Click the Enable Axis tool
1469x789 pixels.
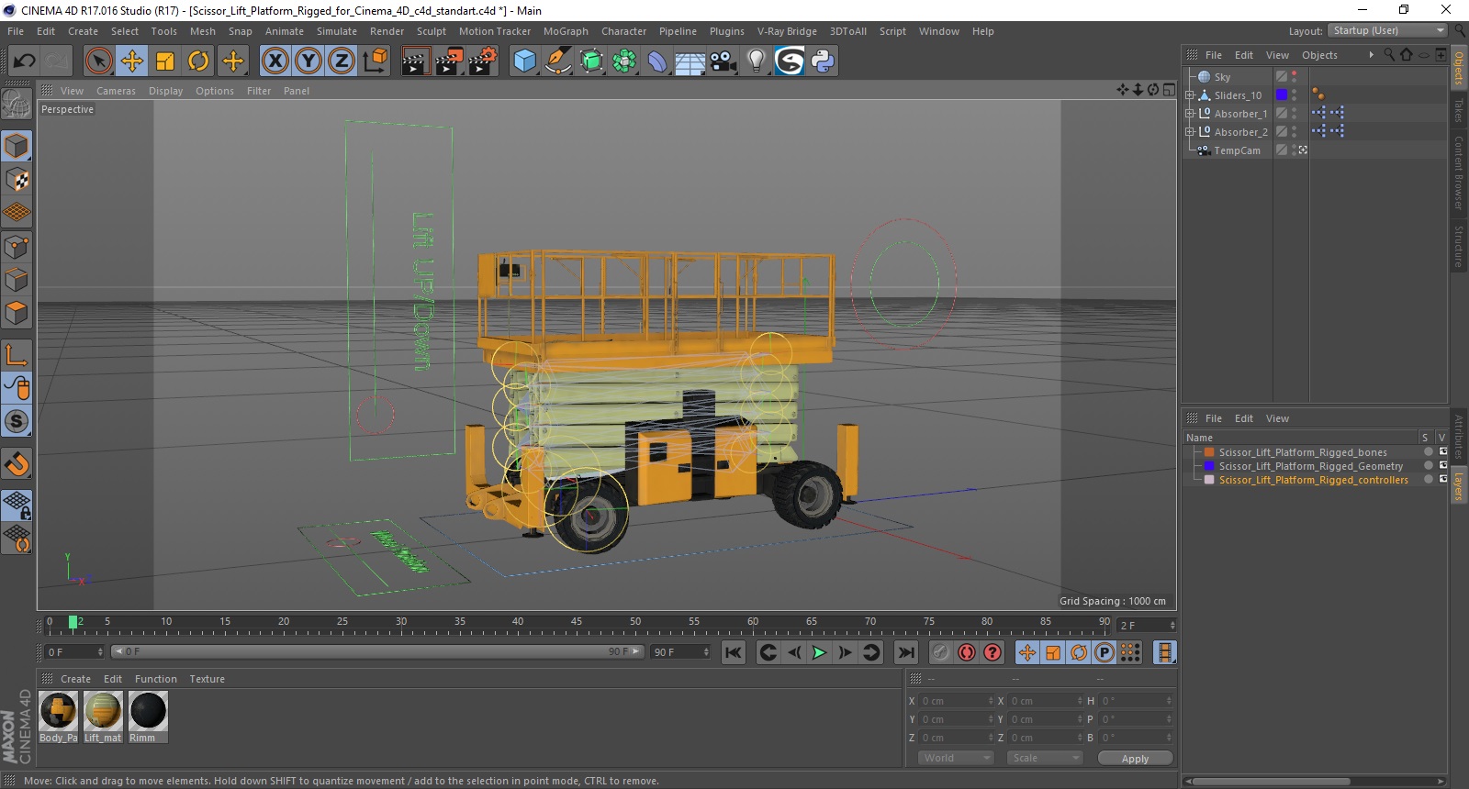(x=17, y=354)
